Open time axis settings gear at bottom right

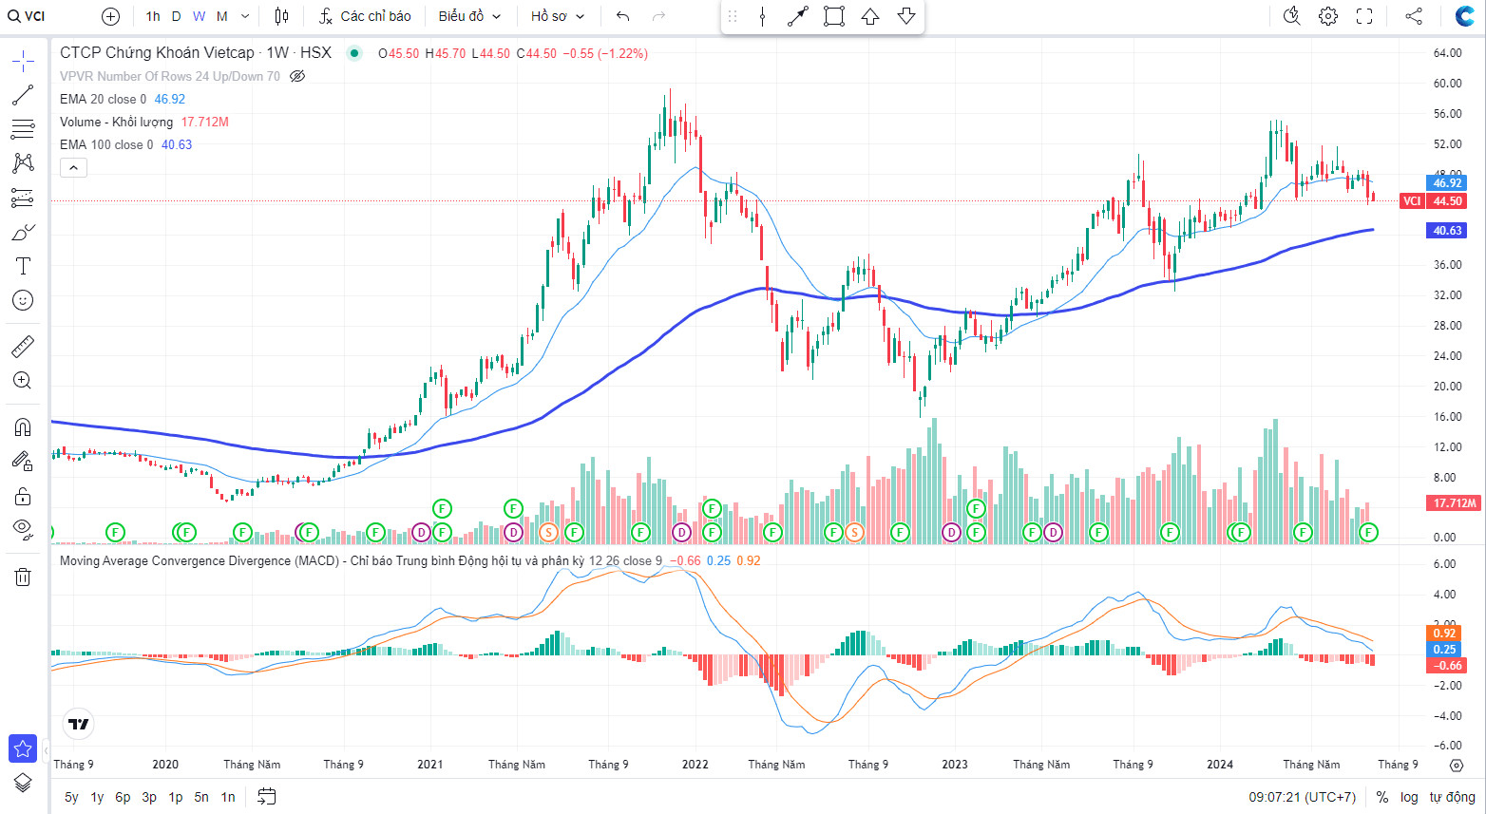point(1457,765)
